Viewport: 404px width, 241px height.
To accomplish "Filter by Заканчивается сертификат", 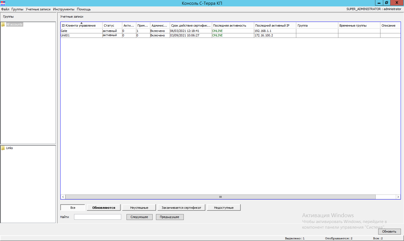I will coord(182,208).
